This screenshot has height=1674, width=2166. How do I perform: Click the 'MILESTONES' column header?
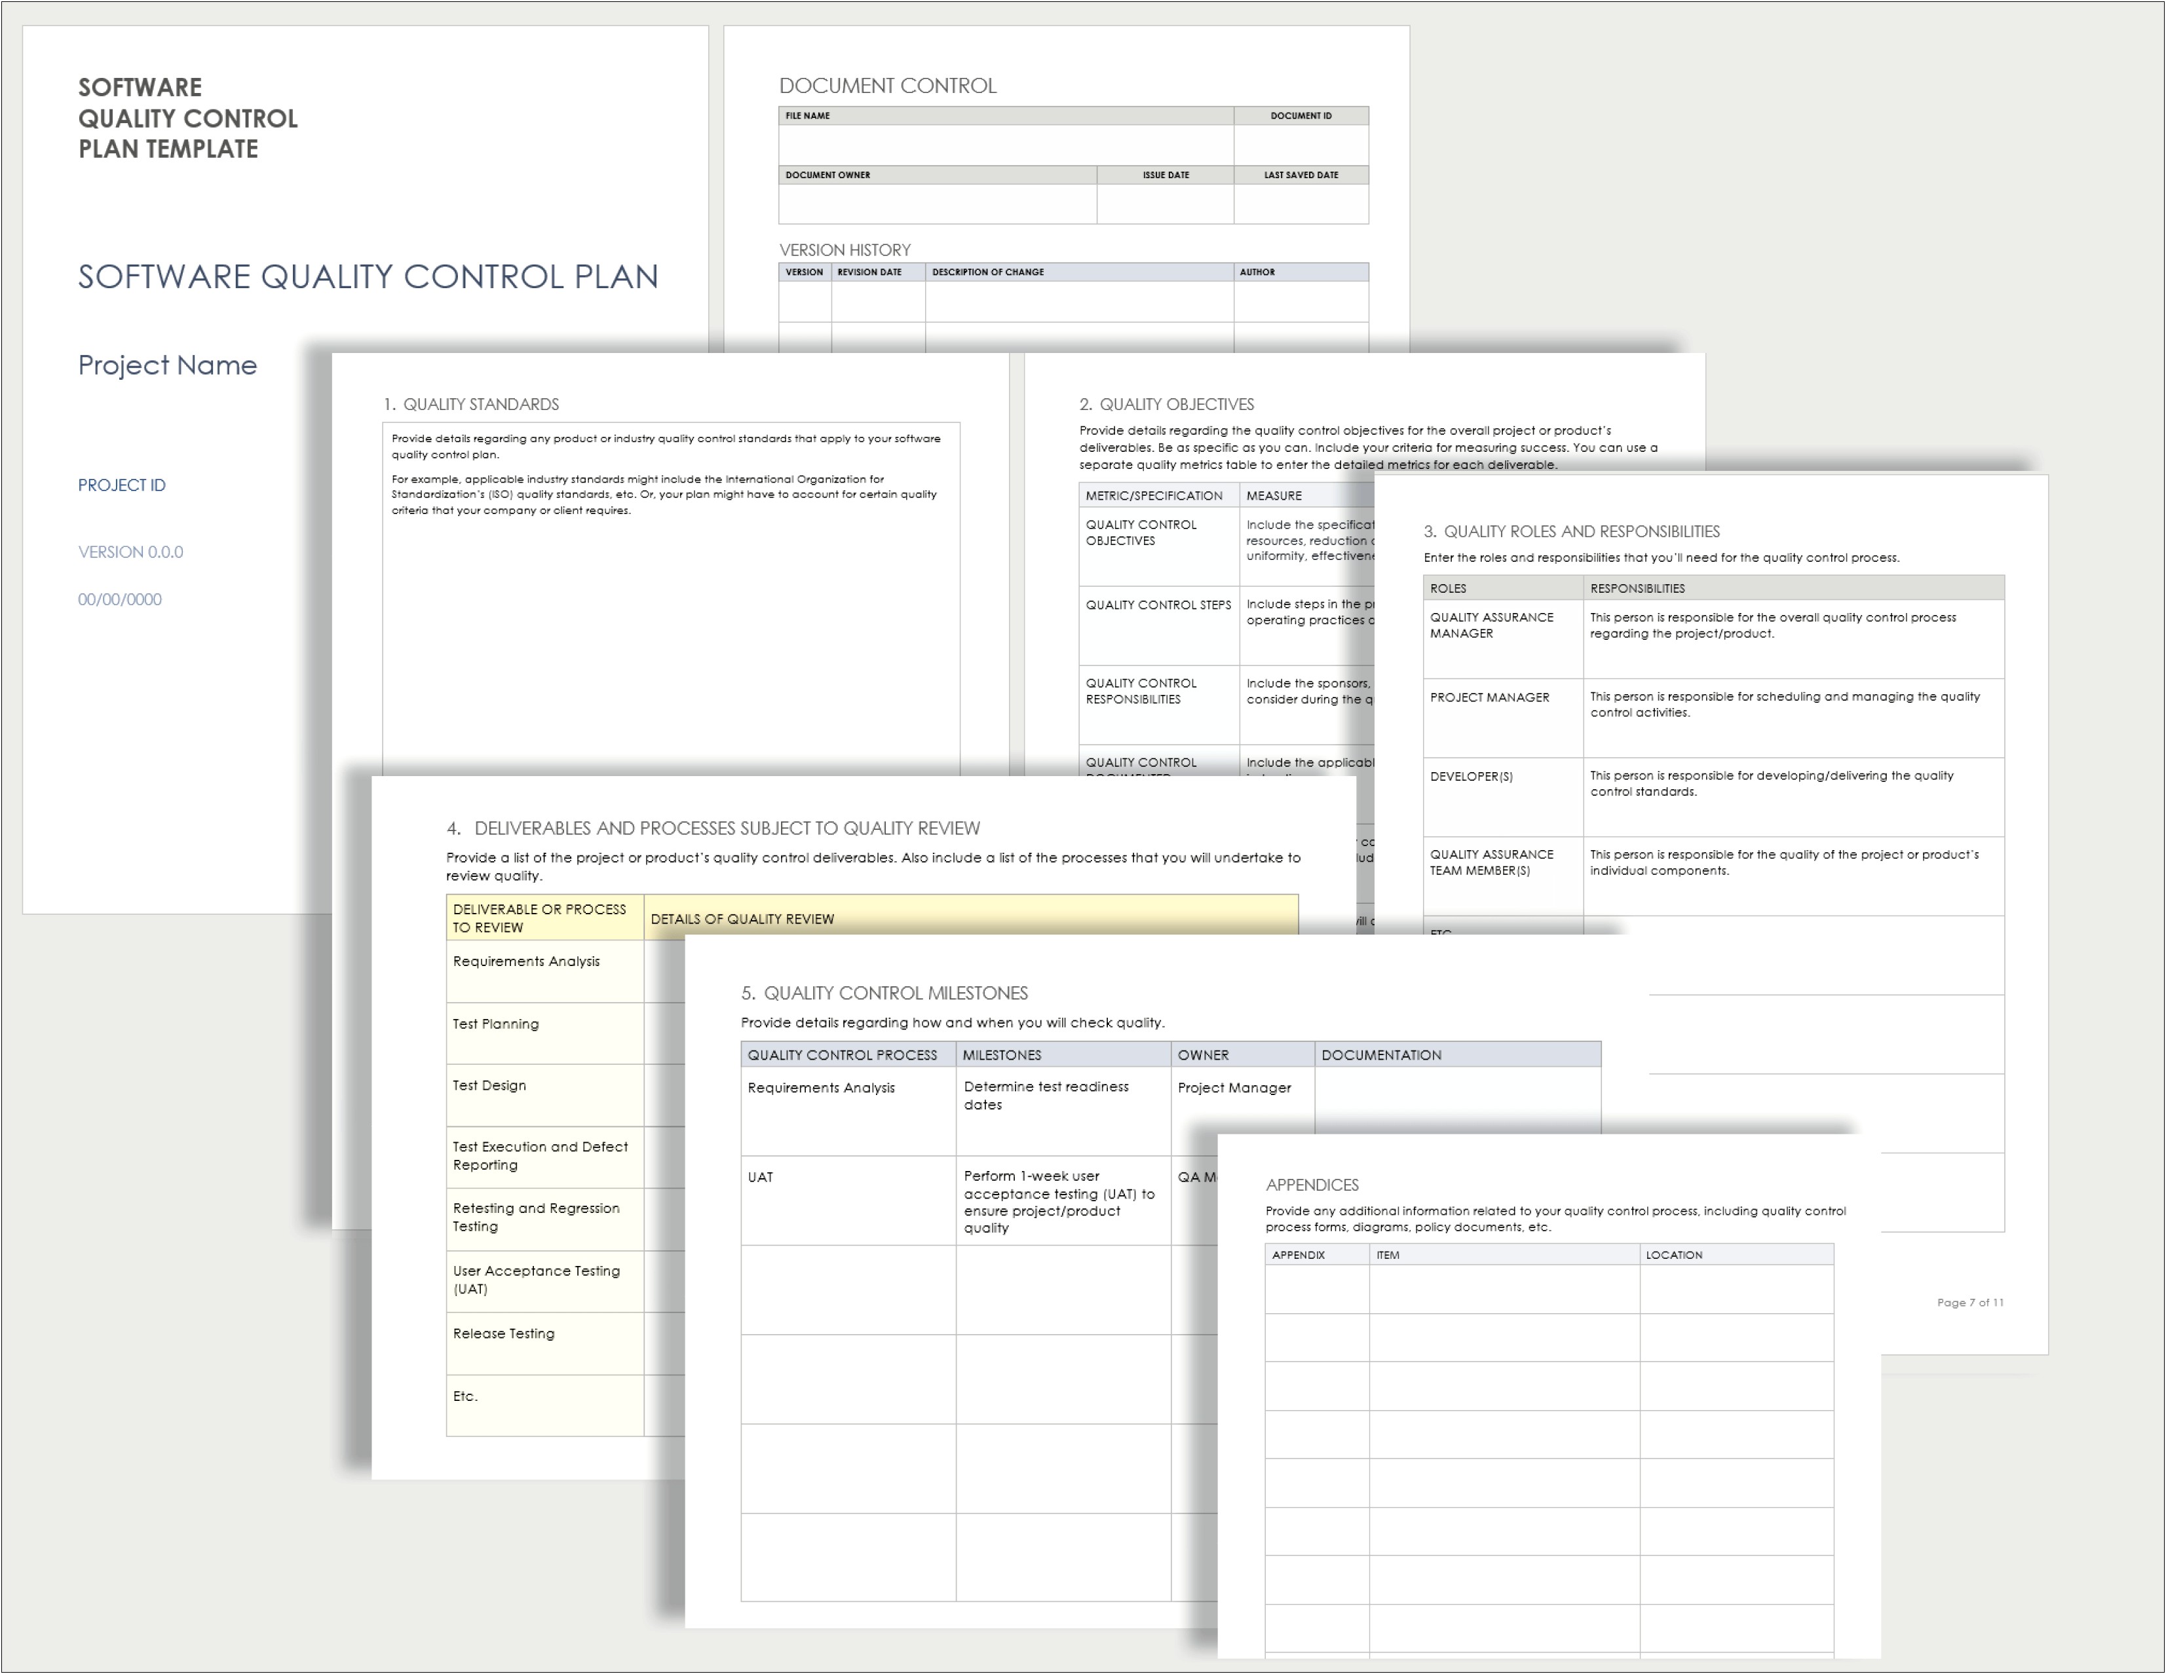(1063, 1054)
